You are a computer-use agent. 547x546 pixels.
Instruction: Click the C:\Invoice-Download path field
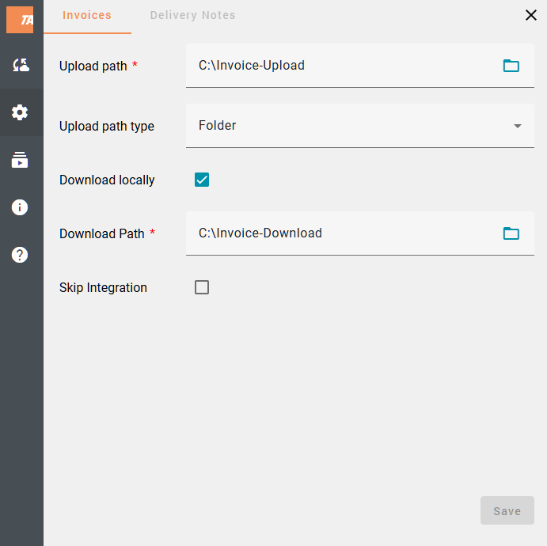point(340,233)
